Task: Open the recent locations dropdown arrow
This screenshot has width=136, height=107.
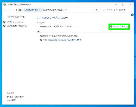Action: pos(13,10)
